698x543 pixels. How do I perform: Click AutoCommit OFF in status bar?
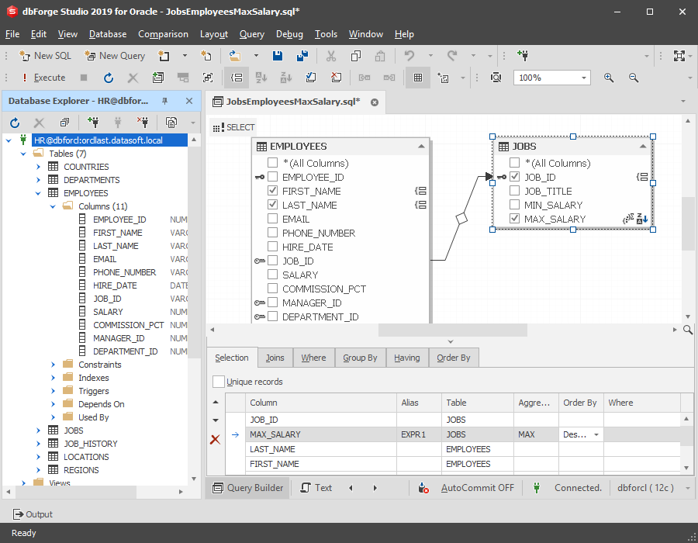point(477,488)
